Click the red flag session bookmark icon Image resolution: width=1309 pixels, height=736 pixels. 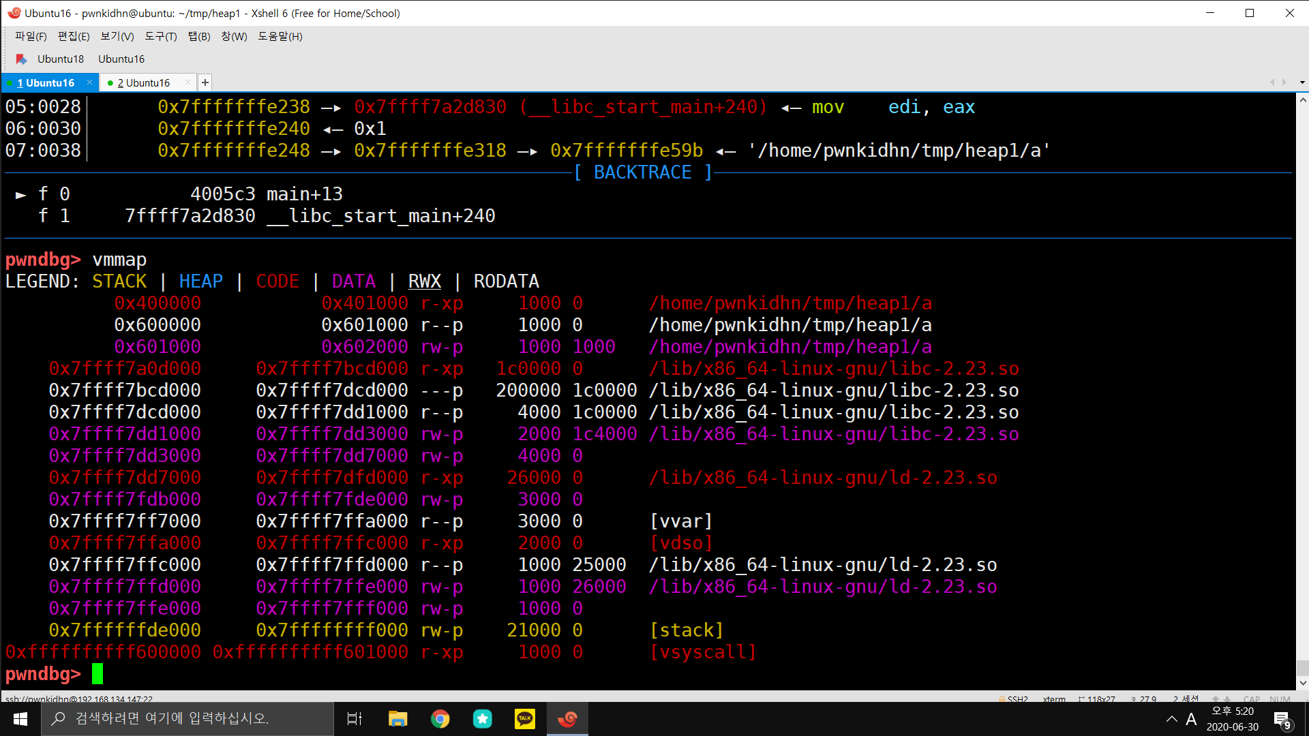tap(21, 59)
